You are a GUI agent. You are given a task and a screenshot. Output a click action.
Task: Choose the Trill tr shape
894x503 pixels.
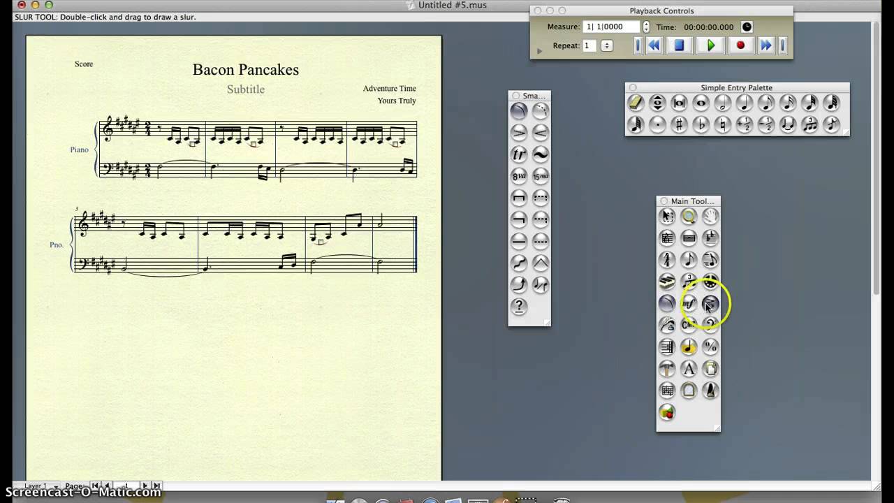[519, 154]
